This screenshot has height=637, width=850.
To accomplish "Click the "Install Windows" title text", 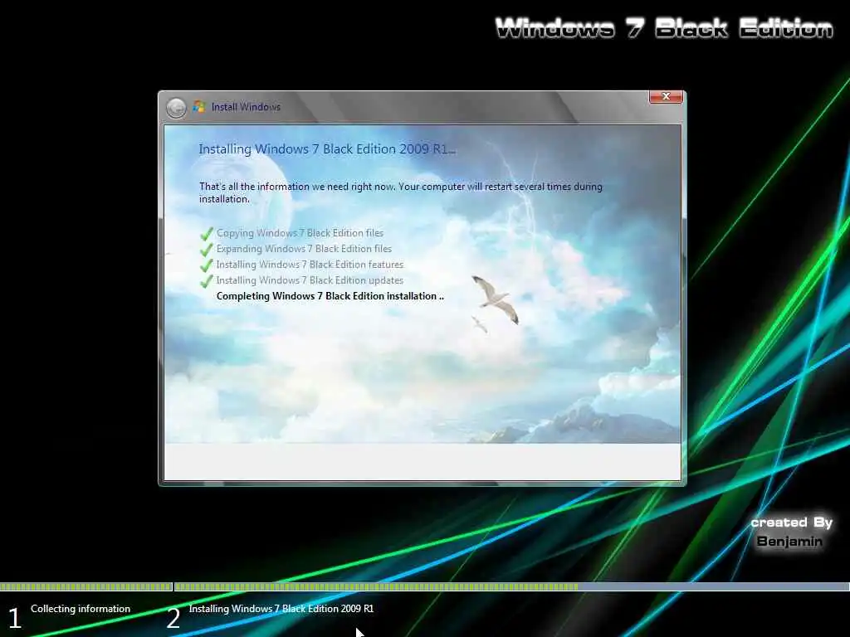I will [x=246, y=107].
